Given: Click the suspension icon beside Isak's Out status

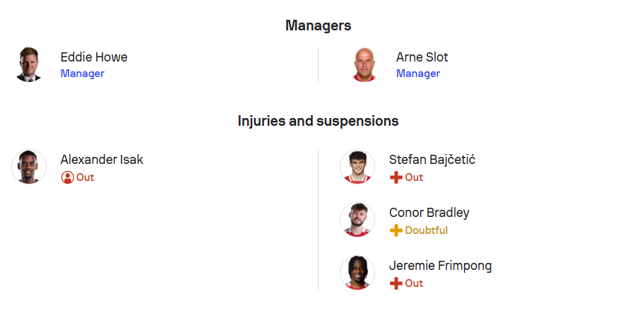Looking at the screenshot, I should pos(67,177).
